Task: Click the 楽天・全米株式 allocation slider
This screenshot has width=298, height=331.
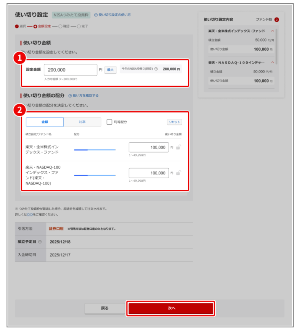Action: pyautogui.click(x=95, y=150)
